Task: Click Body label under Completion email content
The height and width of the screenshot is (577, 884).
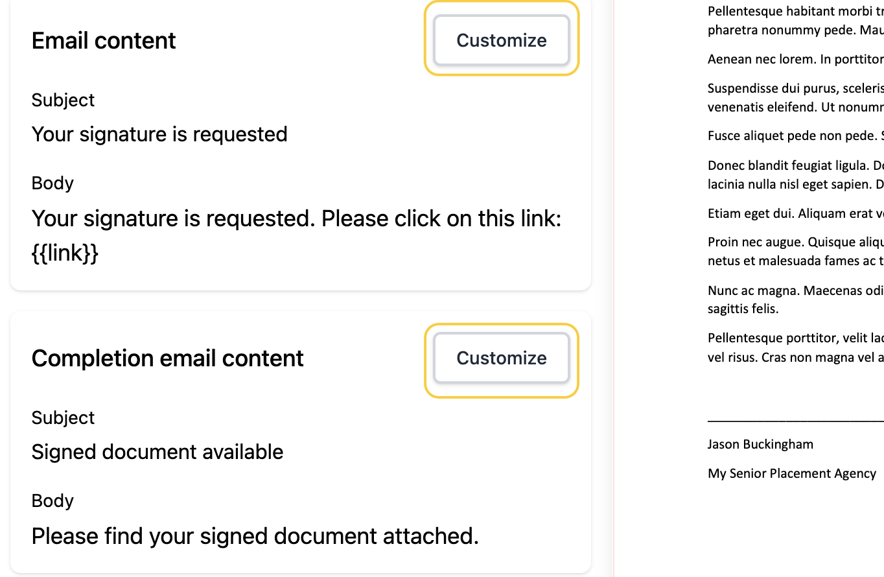Action: click(52, 500)
